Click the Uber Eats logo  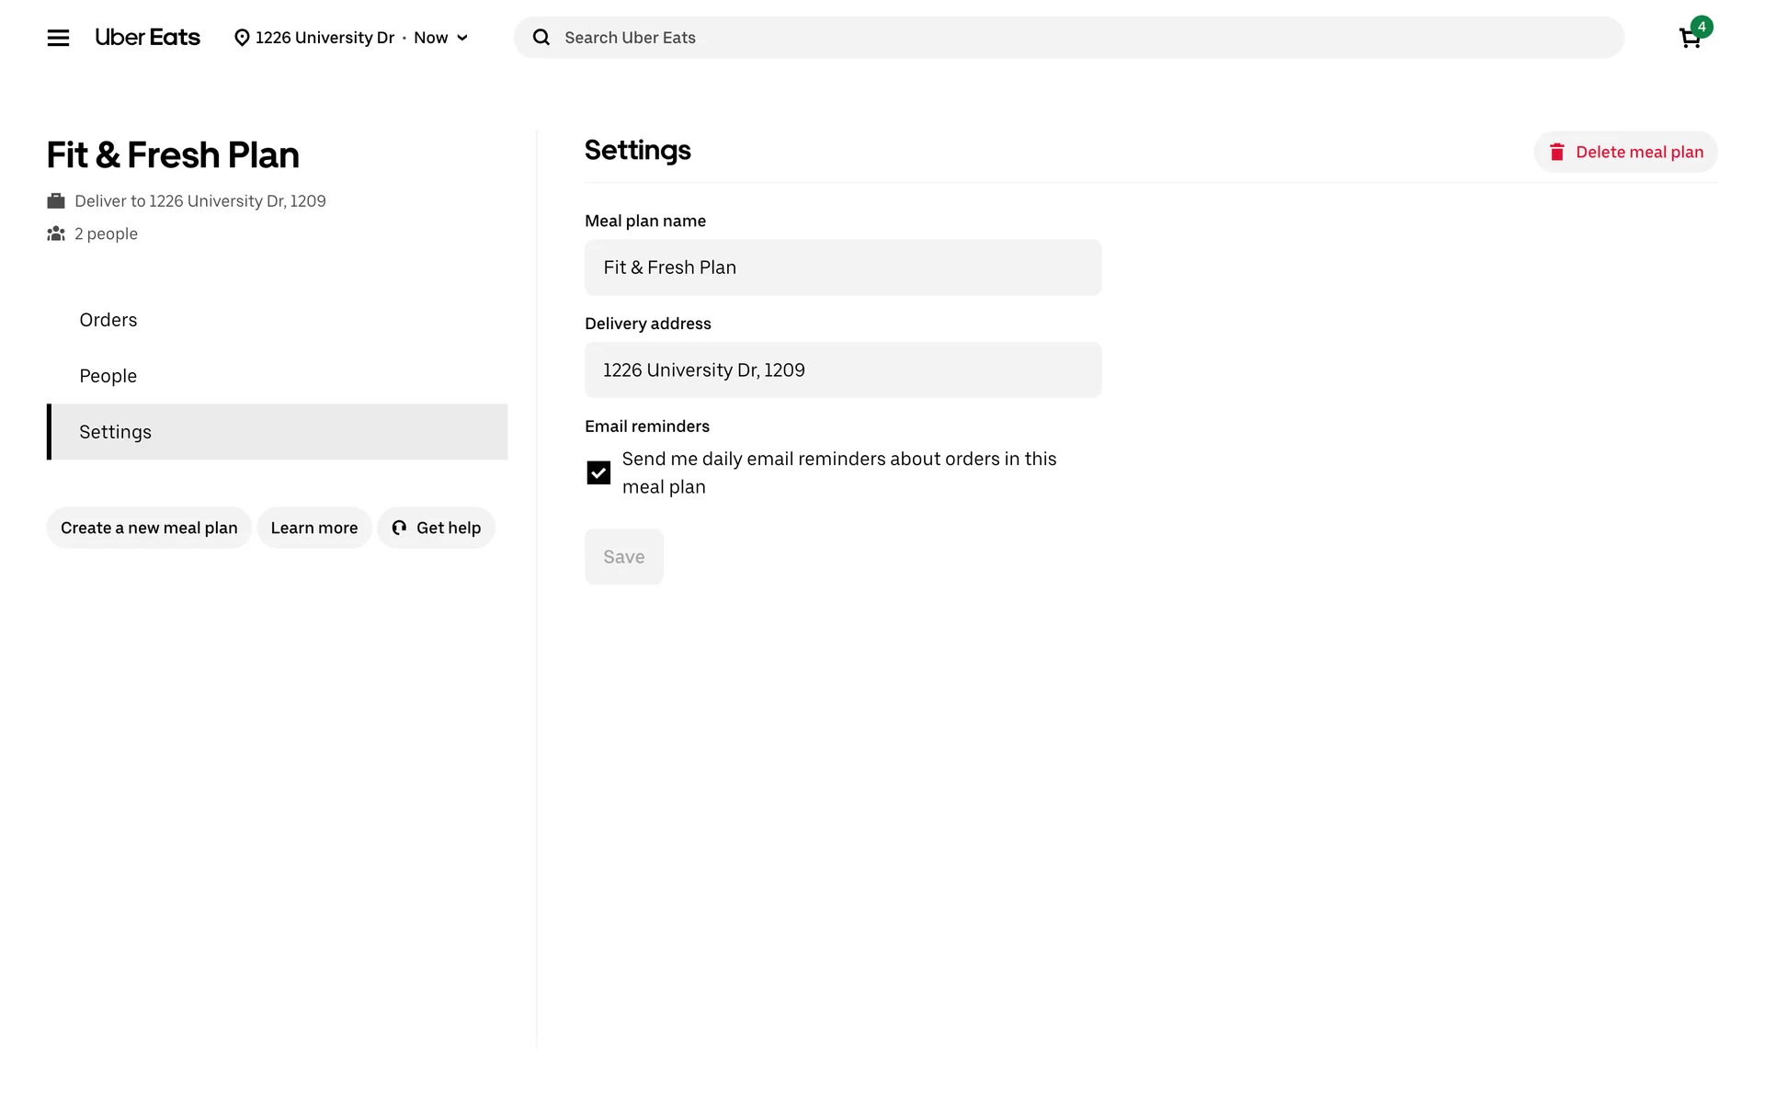coord(147,38)
